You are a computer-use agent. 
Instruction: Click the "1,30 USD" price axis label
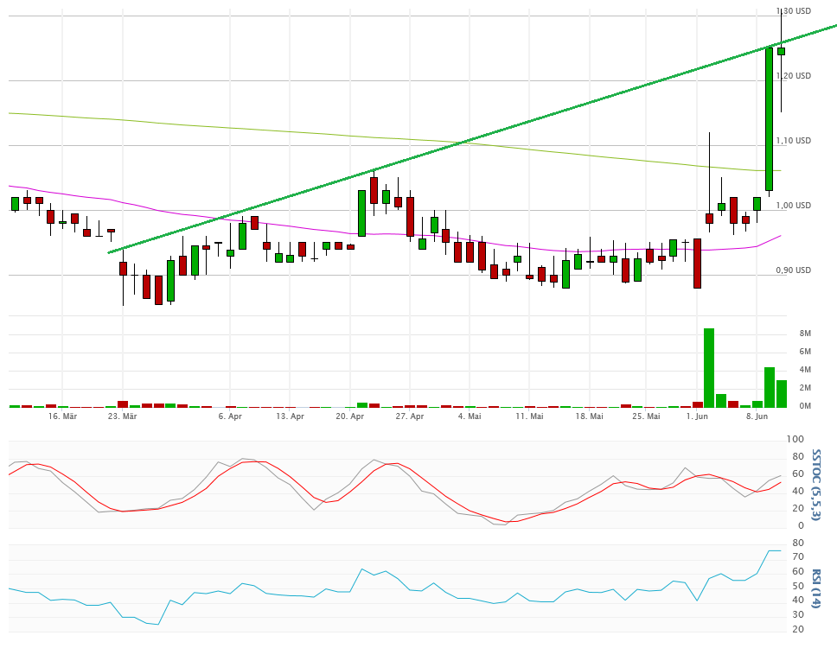pos(793,11)
